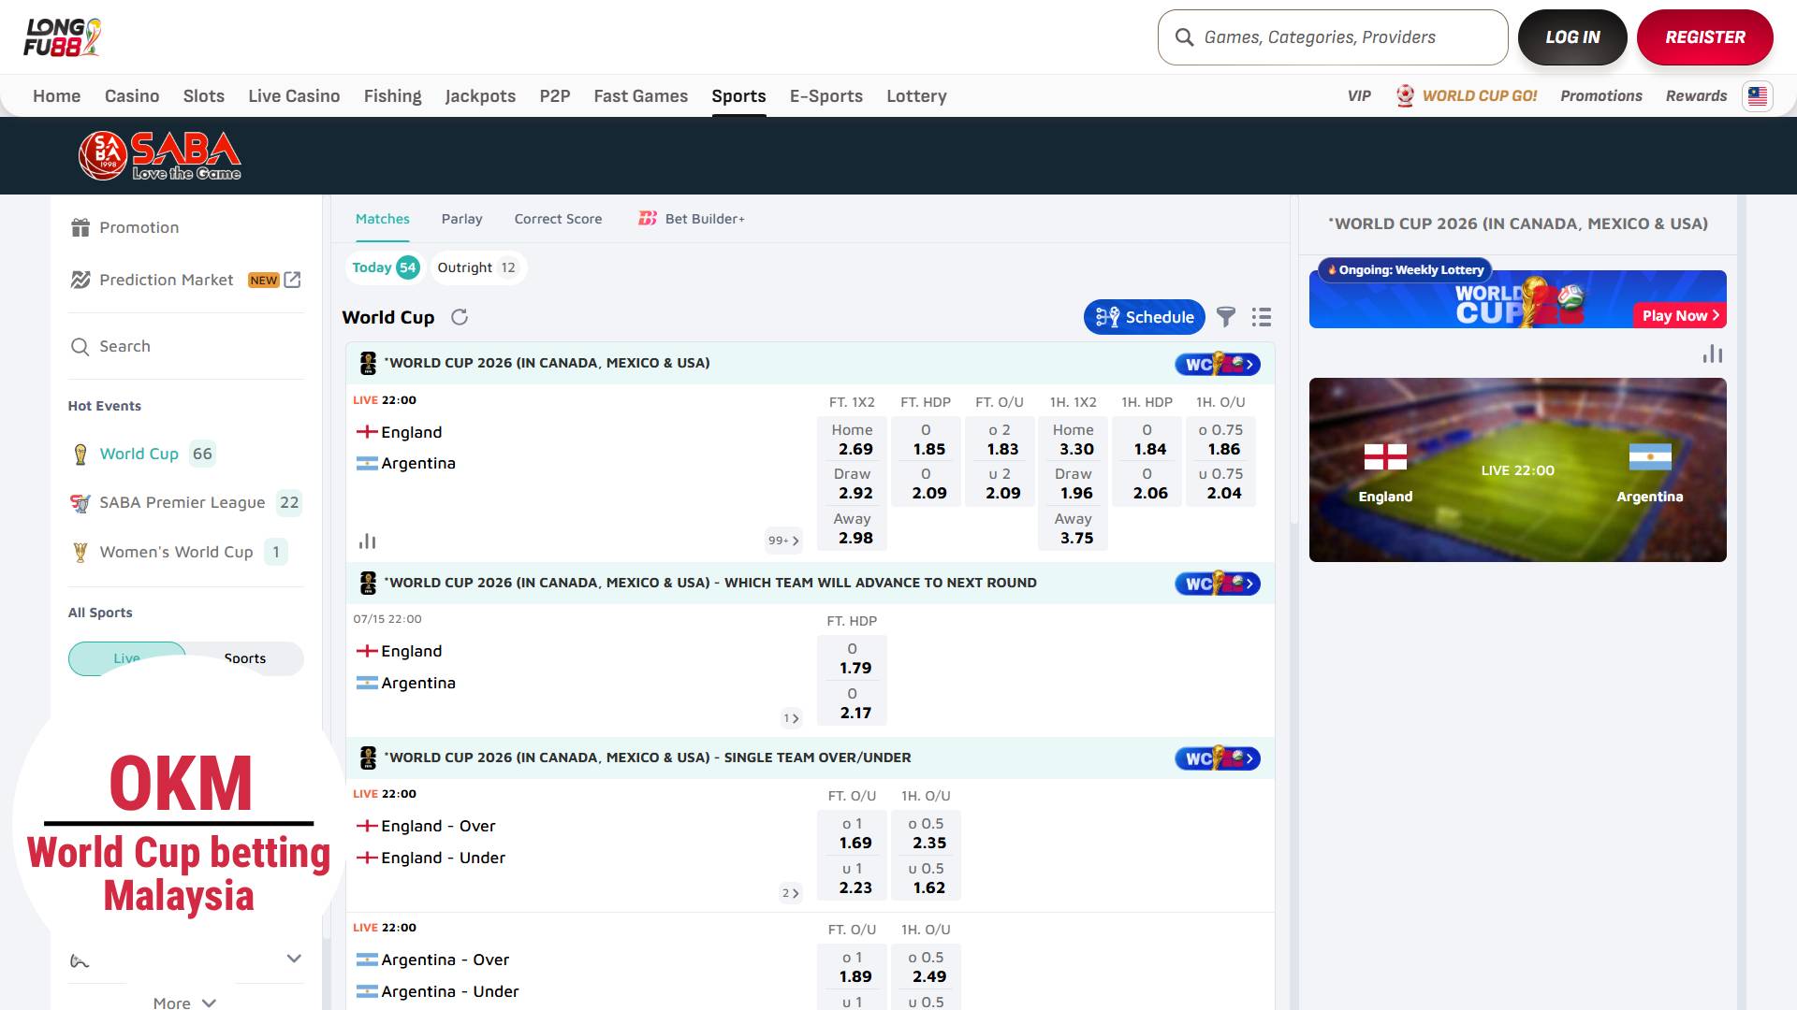Screen dimensions: 1797x1010
Task: Select 1H Away 3.75 odds
Action: click(x=1074, y=528)
